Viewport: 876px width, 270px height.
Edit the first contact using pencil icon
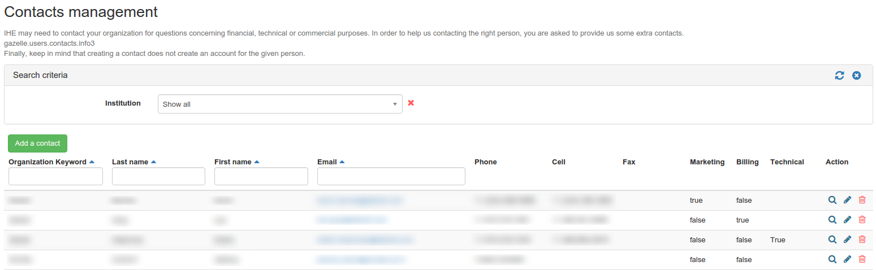[847, 200]
